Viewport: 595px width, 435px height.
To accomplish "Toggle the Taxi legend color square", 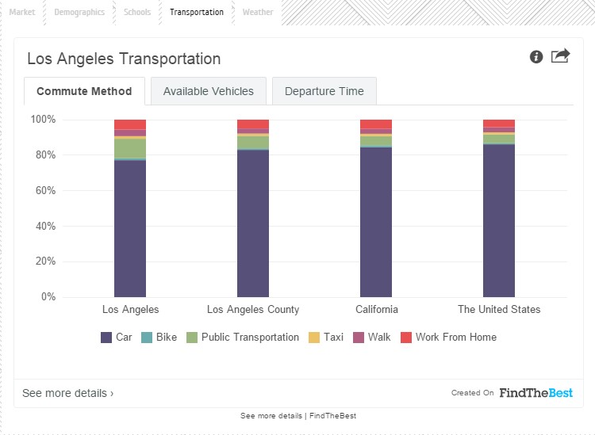I will point(313,338).
